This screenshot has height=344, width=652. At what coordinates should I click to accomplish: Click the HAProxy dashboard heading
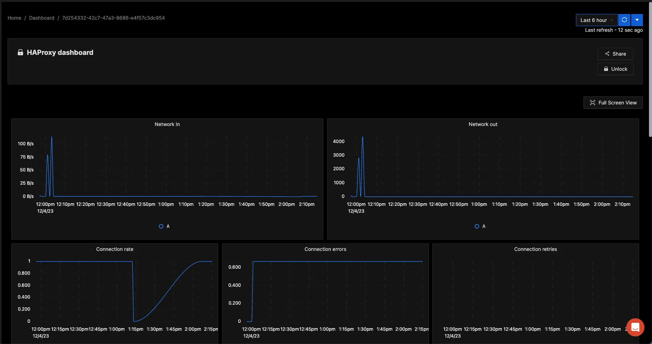[60, 53]
